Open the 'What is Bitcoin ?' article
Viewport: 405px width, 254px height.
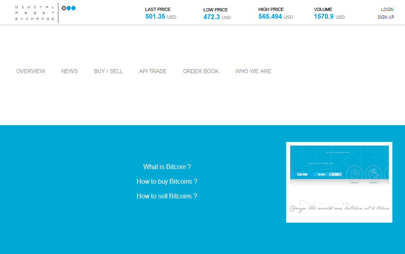(x=167, y=167)
